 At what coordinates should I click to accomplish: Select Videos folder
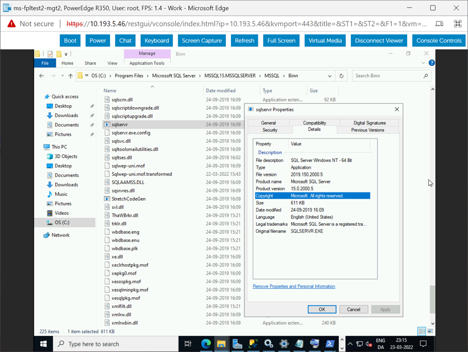[61, 213]
